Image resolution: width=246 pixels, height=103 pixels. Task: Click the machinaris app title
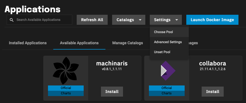click(x=112, y=63)
